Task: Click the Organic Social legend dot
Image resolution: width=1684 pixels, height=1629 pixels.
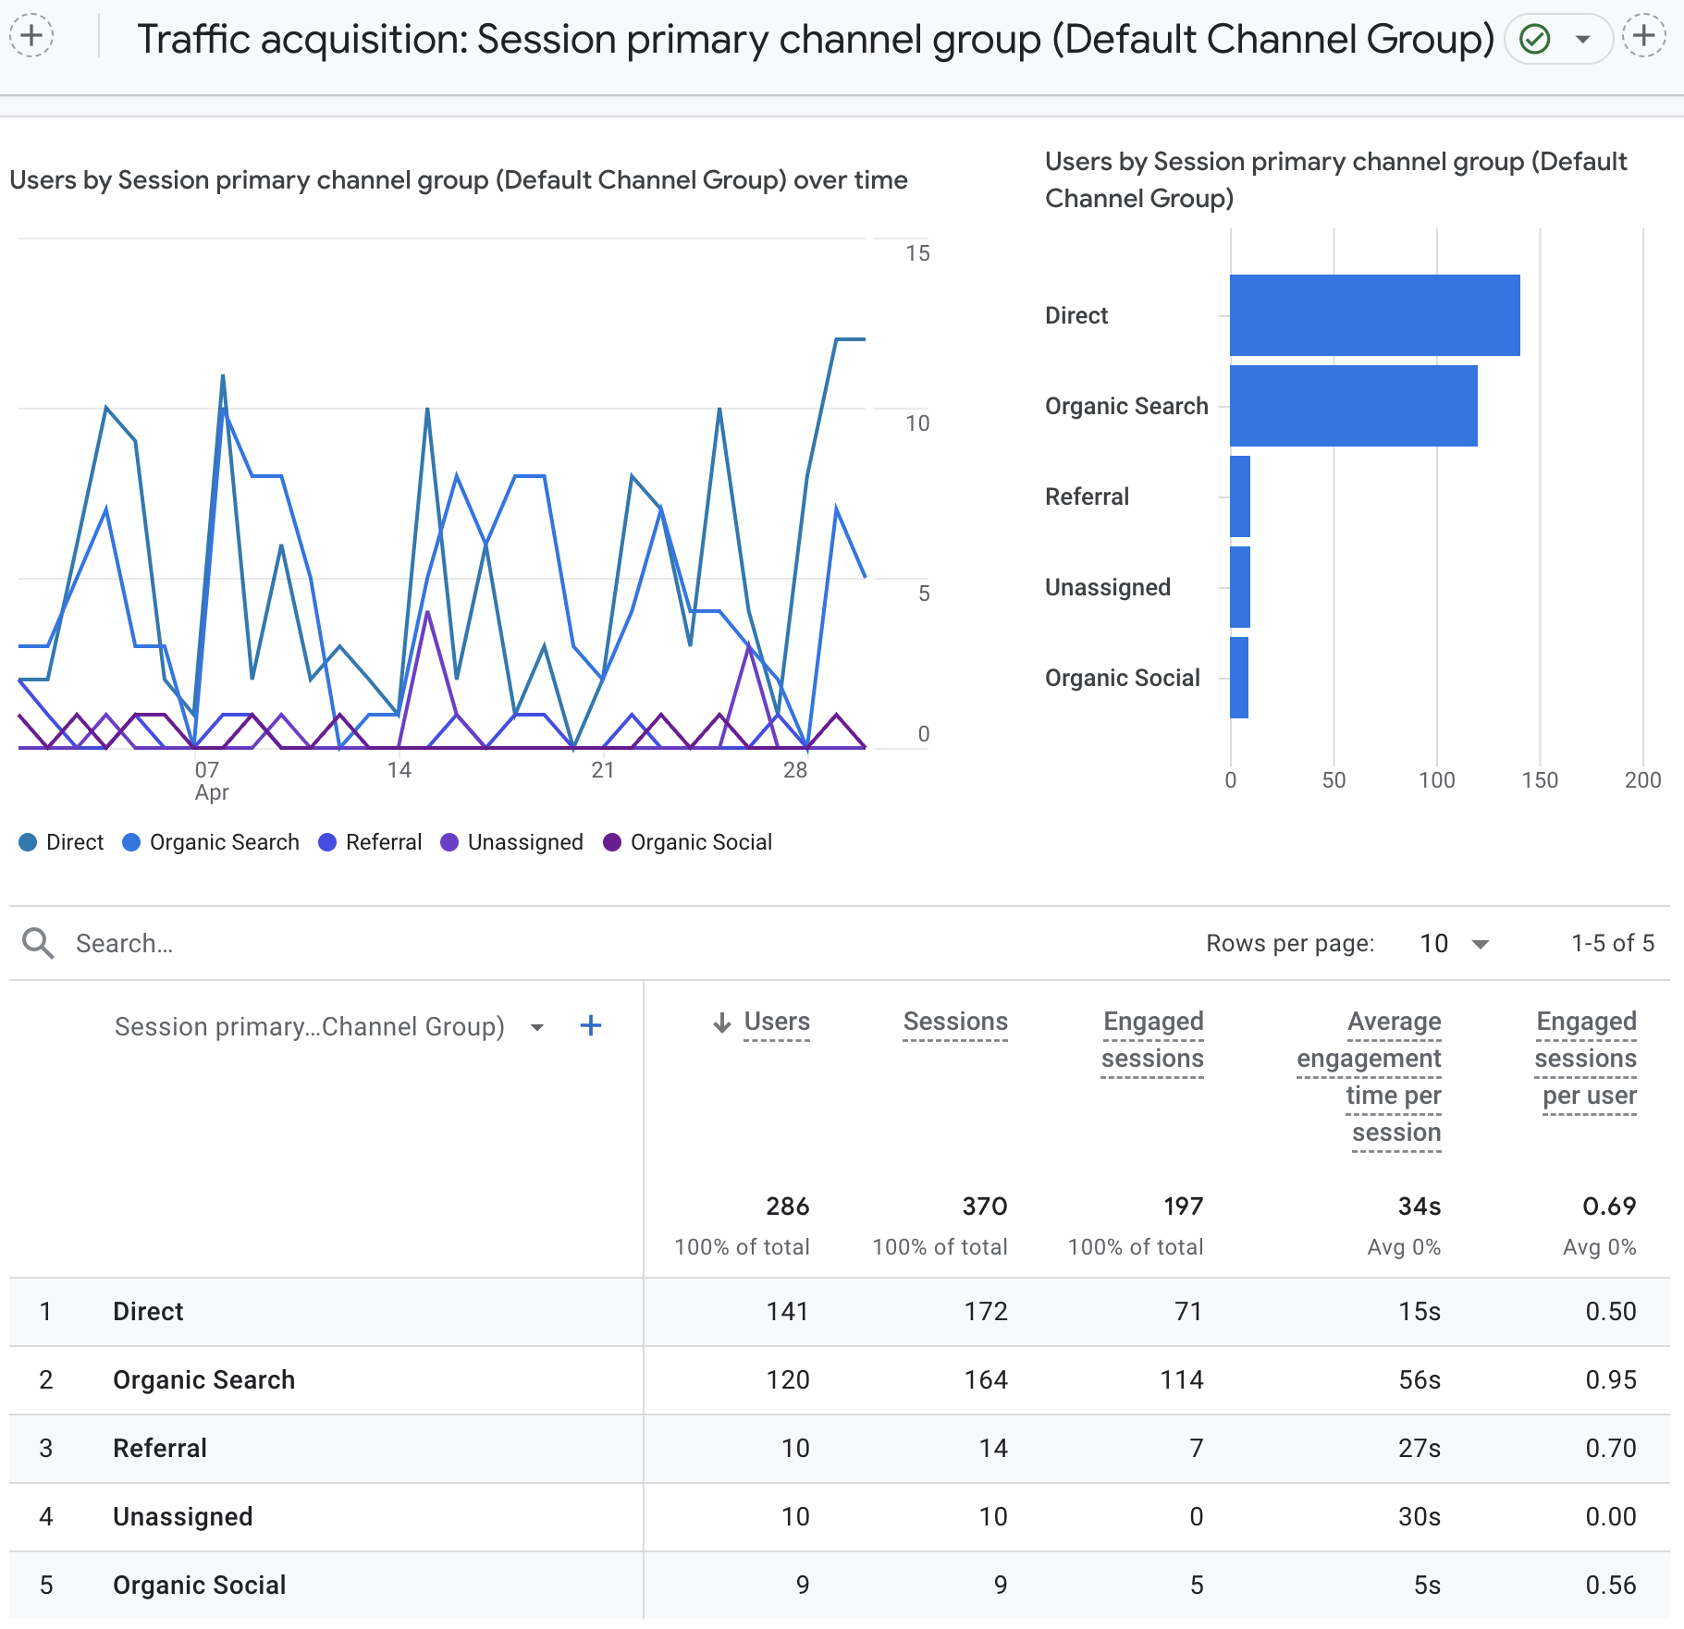Action: (x=612, y=842)
